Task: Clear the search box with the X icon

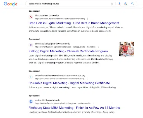Action: (x=112, y=4)
